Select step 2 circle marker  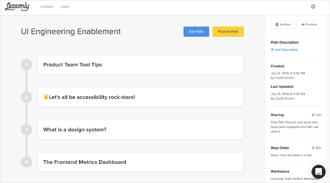26,97
